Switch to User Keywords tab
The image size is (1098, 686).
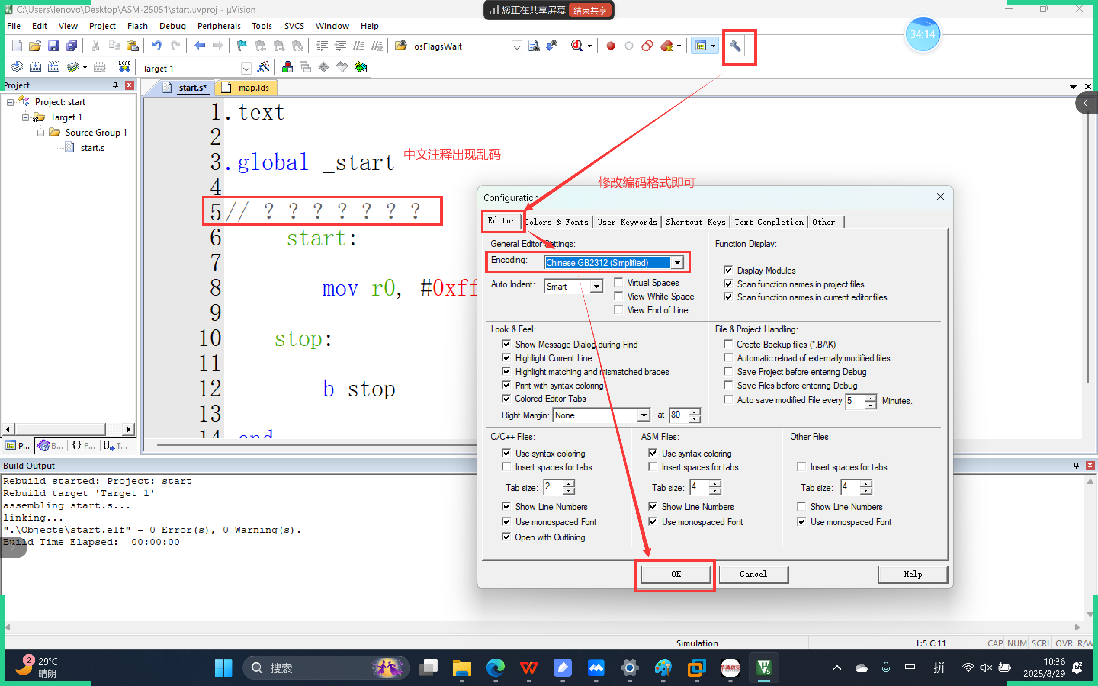pyautogui.click(x=627, y=222)
